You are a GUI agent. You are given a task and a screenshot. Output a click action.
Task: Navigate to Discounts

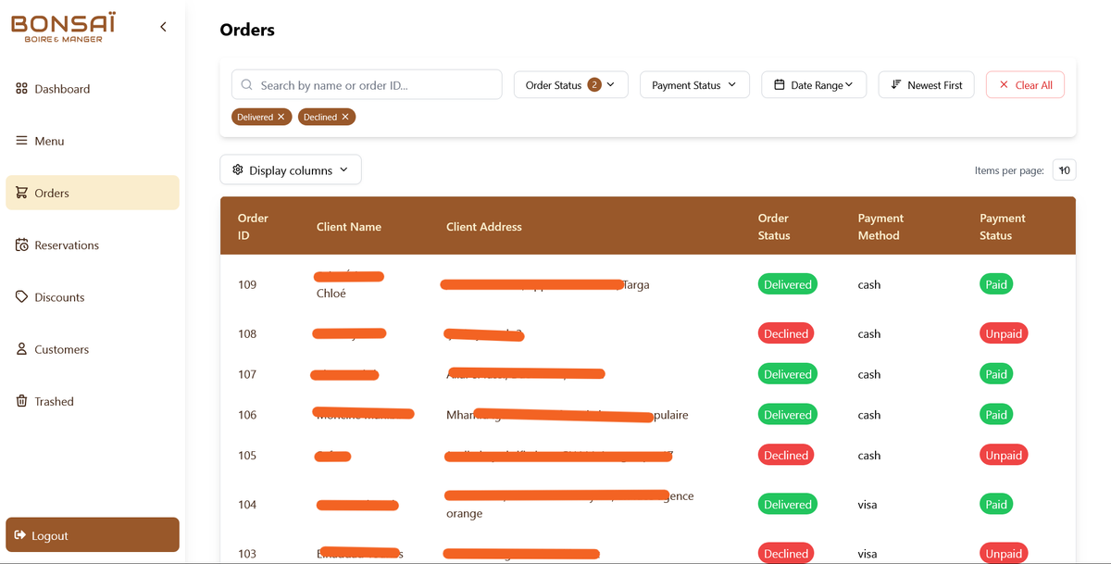click(93, 297)
